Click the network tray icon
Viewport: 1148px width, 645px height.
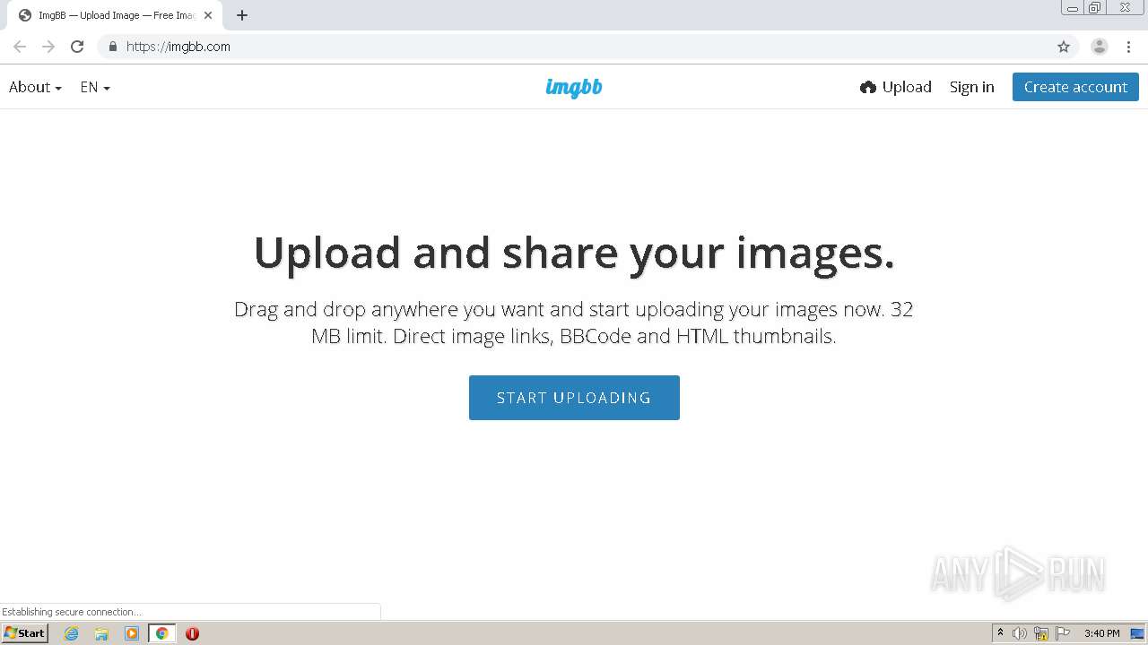tap(1041, 633)
